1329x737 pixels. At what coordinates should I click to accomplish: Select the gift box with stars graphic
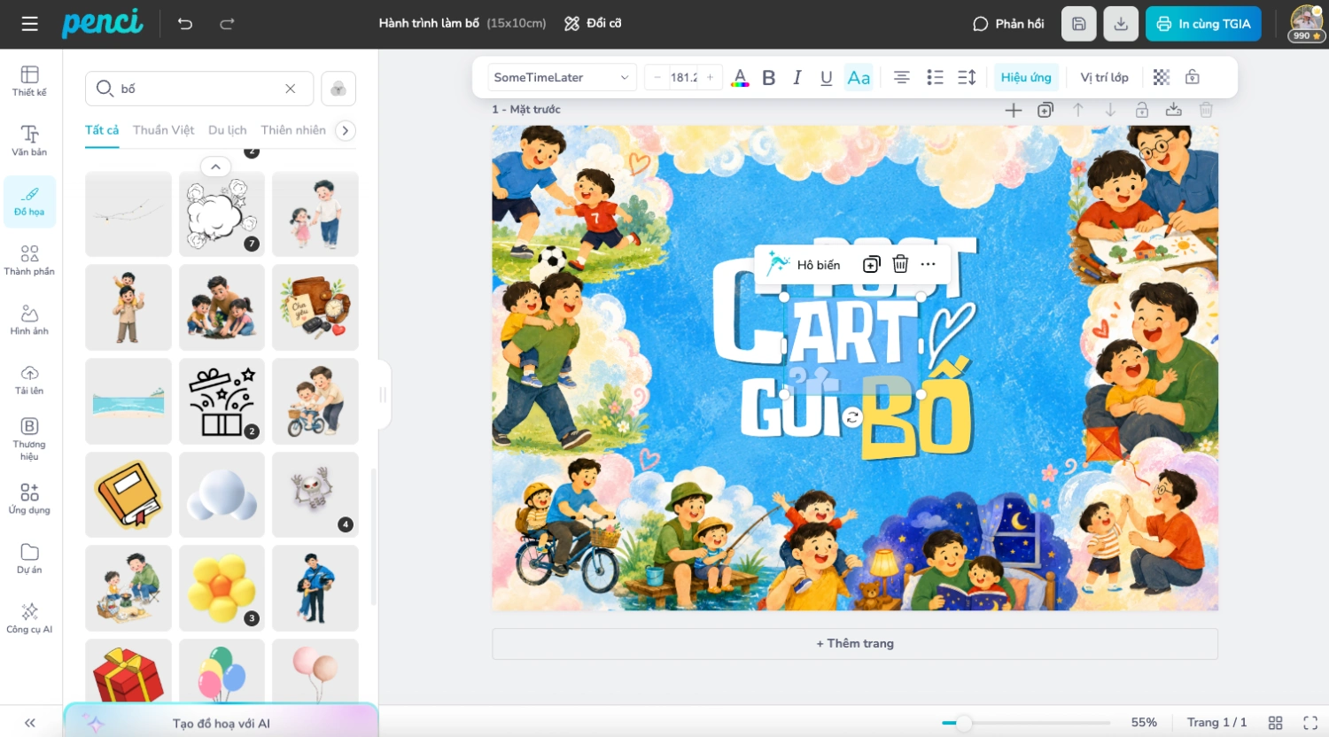coord(221,401)
